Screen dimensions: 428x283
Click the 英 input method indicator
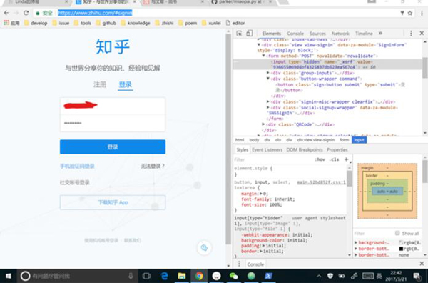tap(379, 276)
